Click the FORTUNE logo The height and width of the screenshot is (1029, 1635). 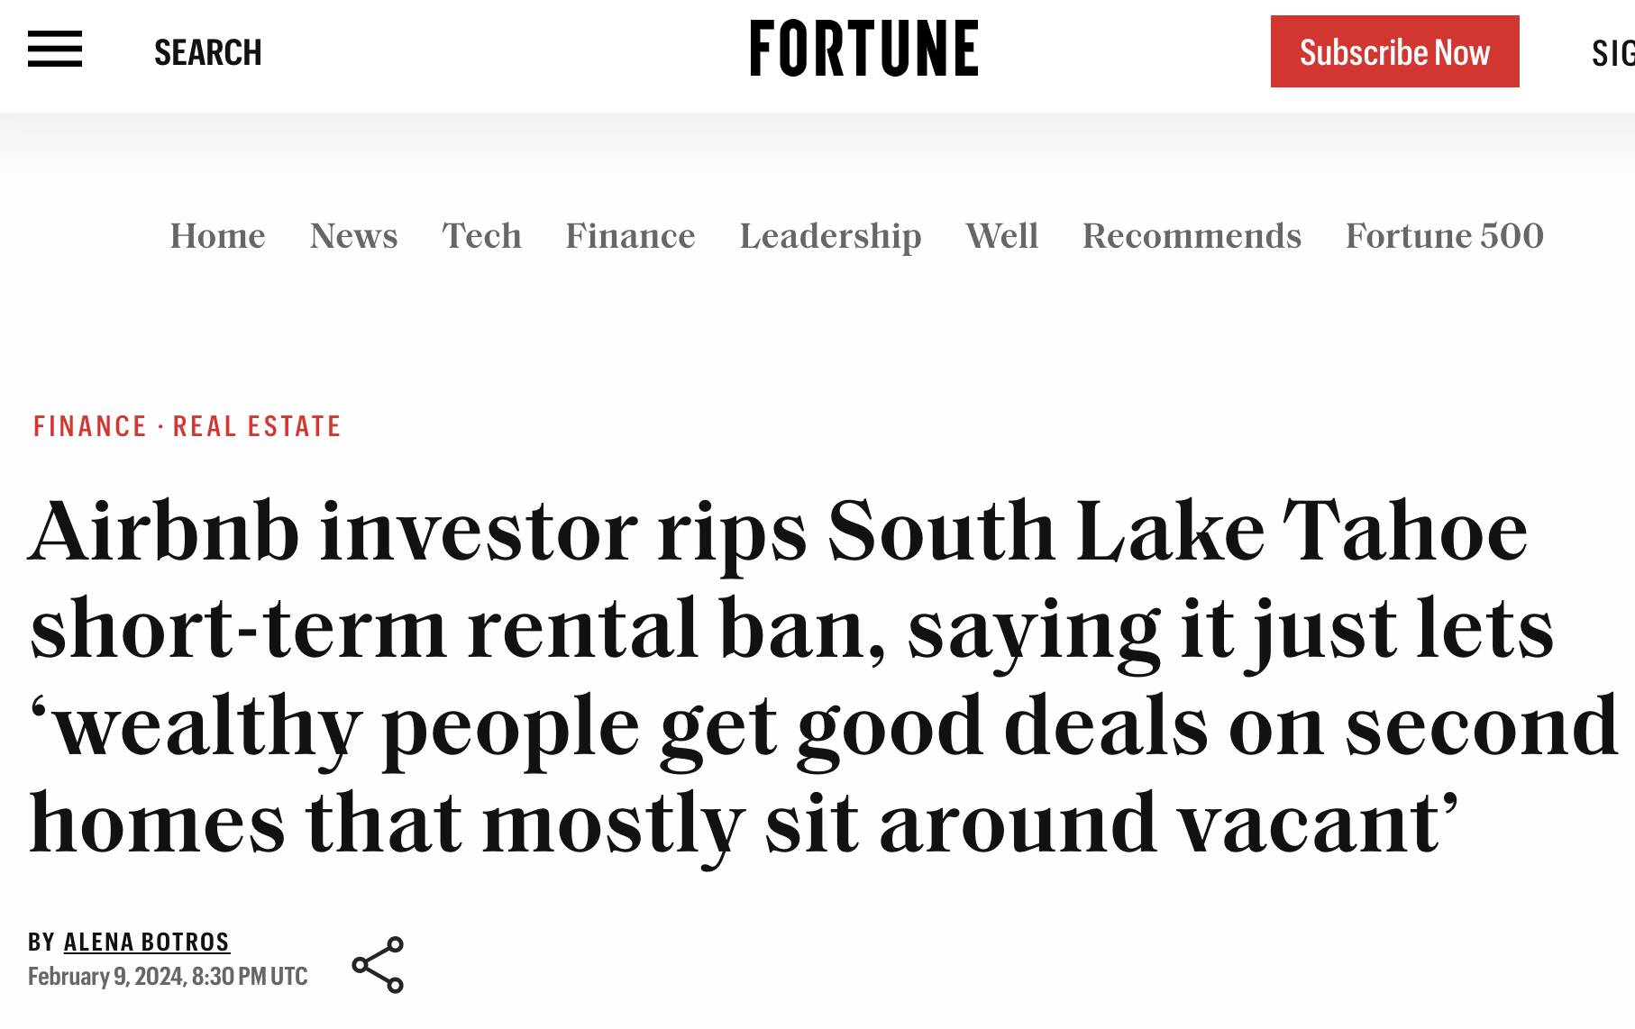863,49
